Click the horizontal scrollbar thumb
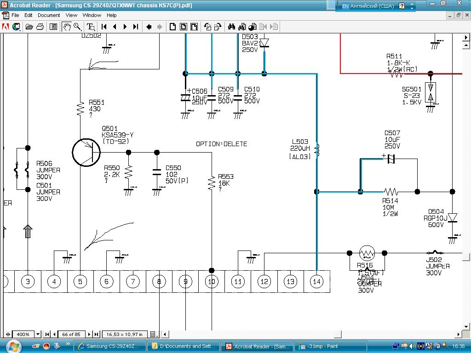 click(338, 334)
